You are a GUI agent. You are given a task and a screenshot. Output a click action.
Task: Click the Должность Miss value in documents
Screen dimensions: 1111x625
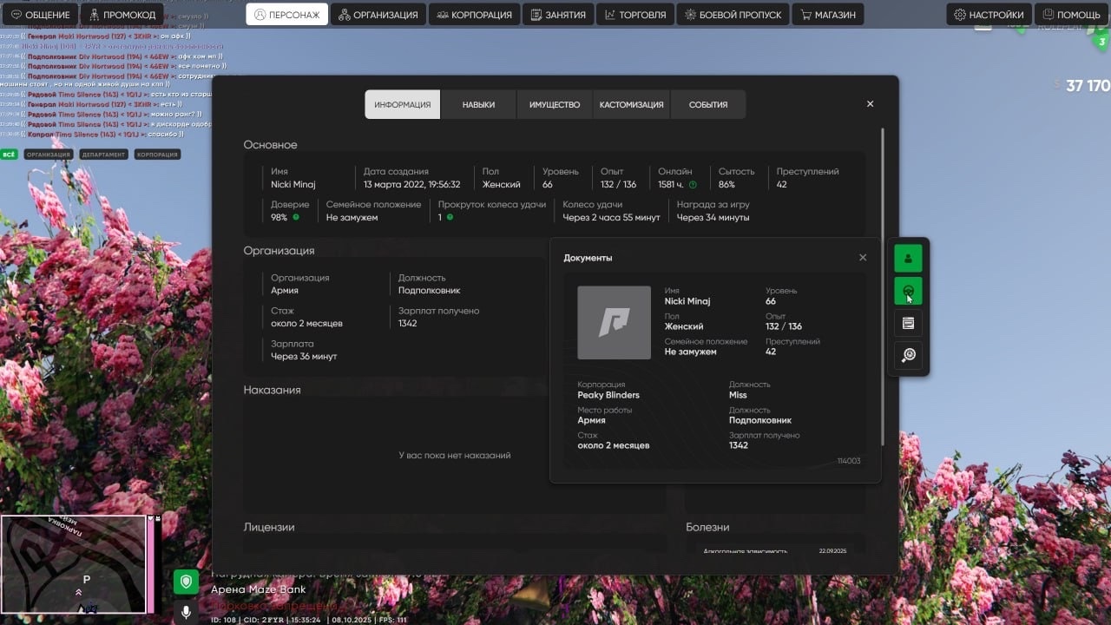[x=738, y=395]
